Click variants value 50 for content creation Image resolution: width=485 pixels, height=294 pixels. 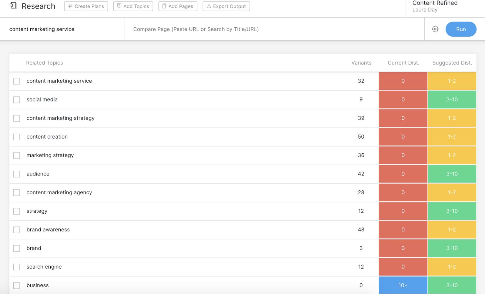[x=361, y=137]
